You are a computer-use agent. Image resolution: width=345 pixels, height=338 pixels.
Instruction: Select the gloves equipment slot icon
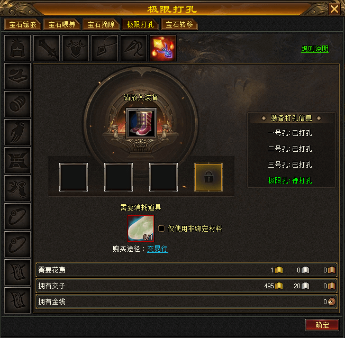17,132
